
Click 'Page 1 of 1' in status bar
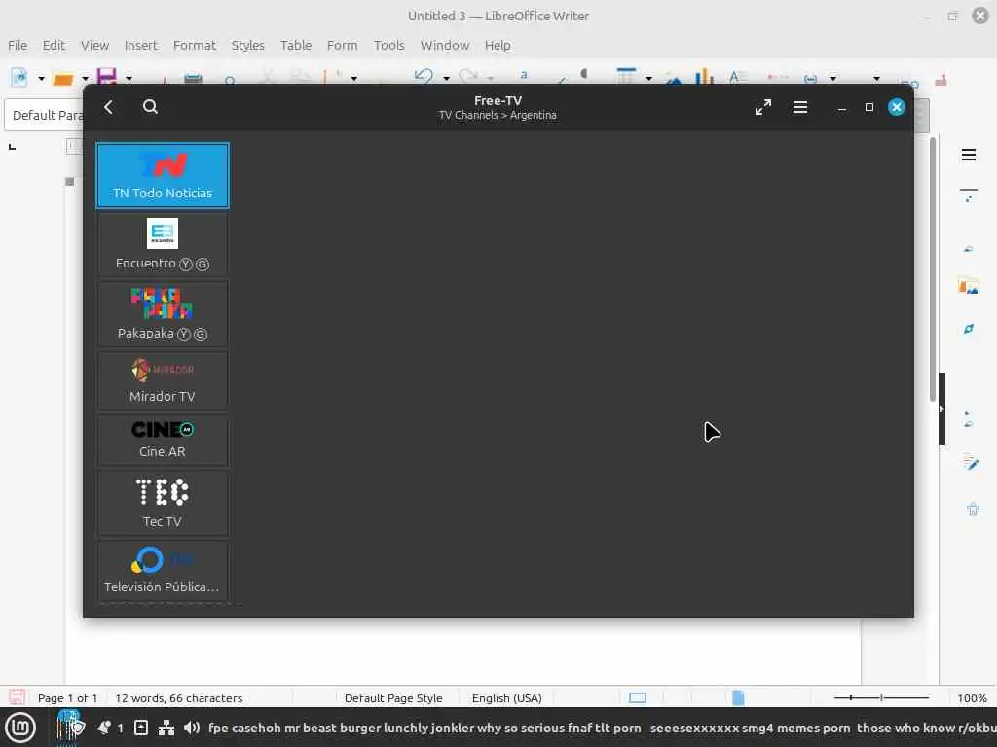coord(67,698)
